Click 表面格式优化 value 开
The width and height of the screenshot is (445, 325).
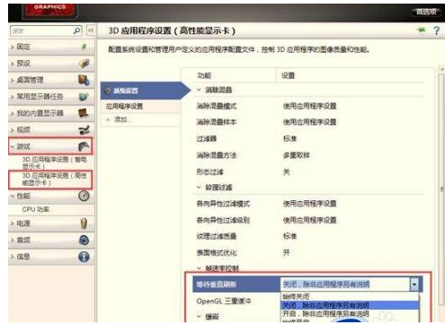pos(287,252)
